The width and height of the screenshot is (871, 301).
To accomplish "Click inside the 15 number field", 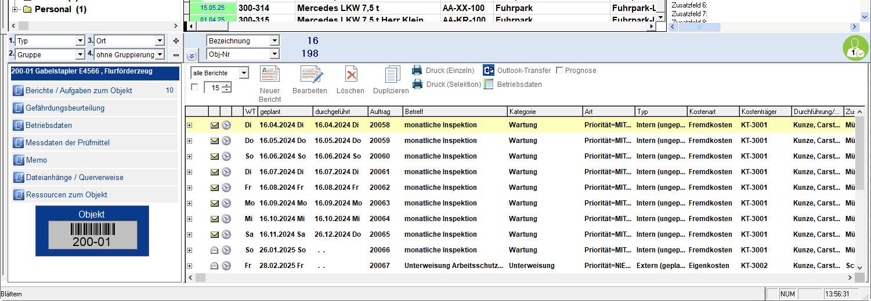I will (x=213, y=88).
